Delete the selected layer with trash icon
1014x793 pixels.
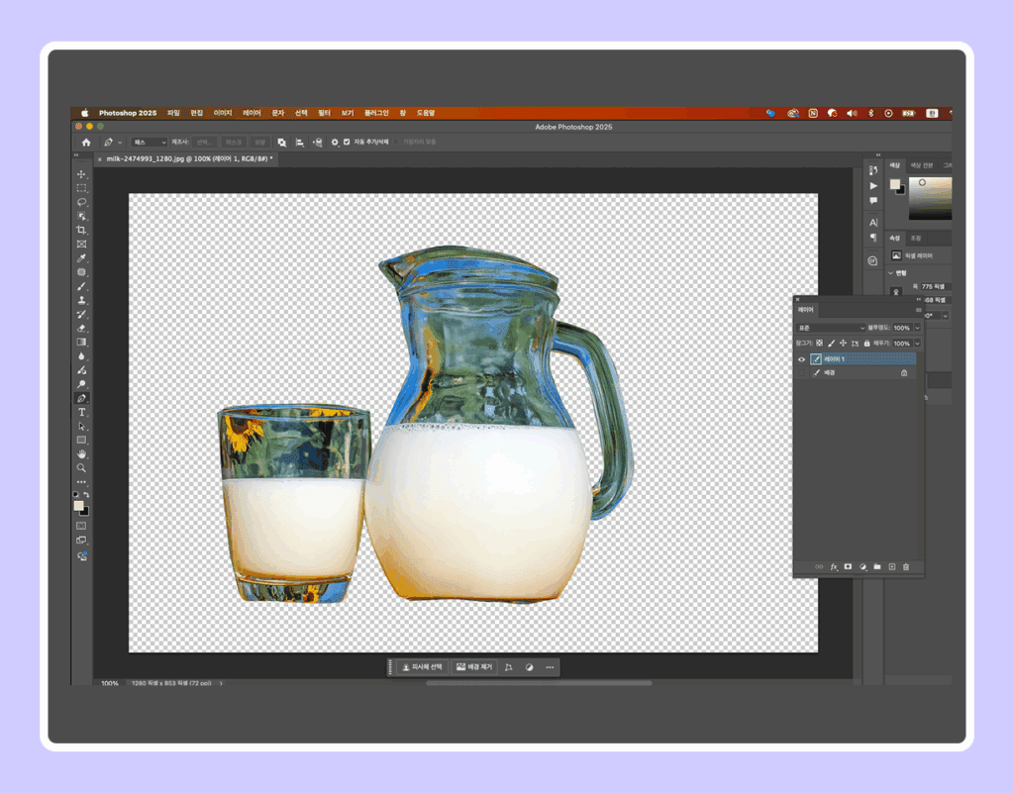tap(906, 567)
